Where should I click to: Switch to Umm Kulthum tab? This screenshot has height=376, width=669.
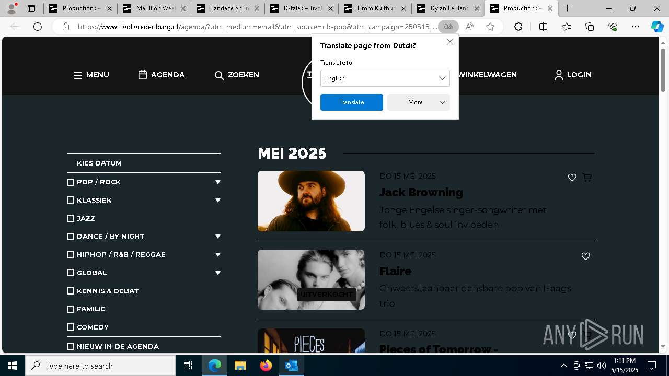click(x=375, y=8)
